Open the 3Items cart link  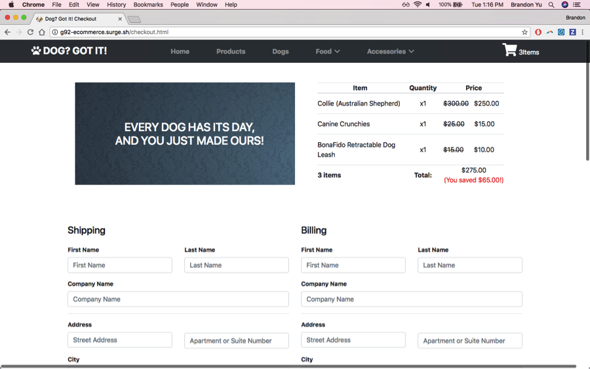pyautogui.click(x=528, y=52)
